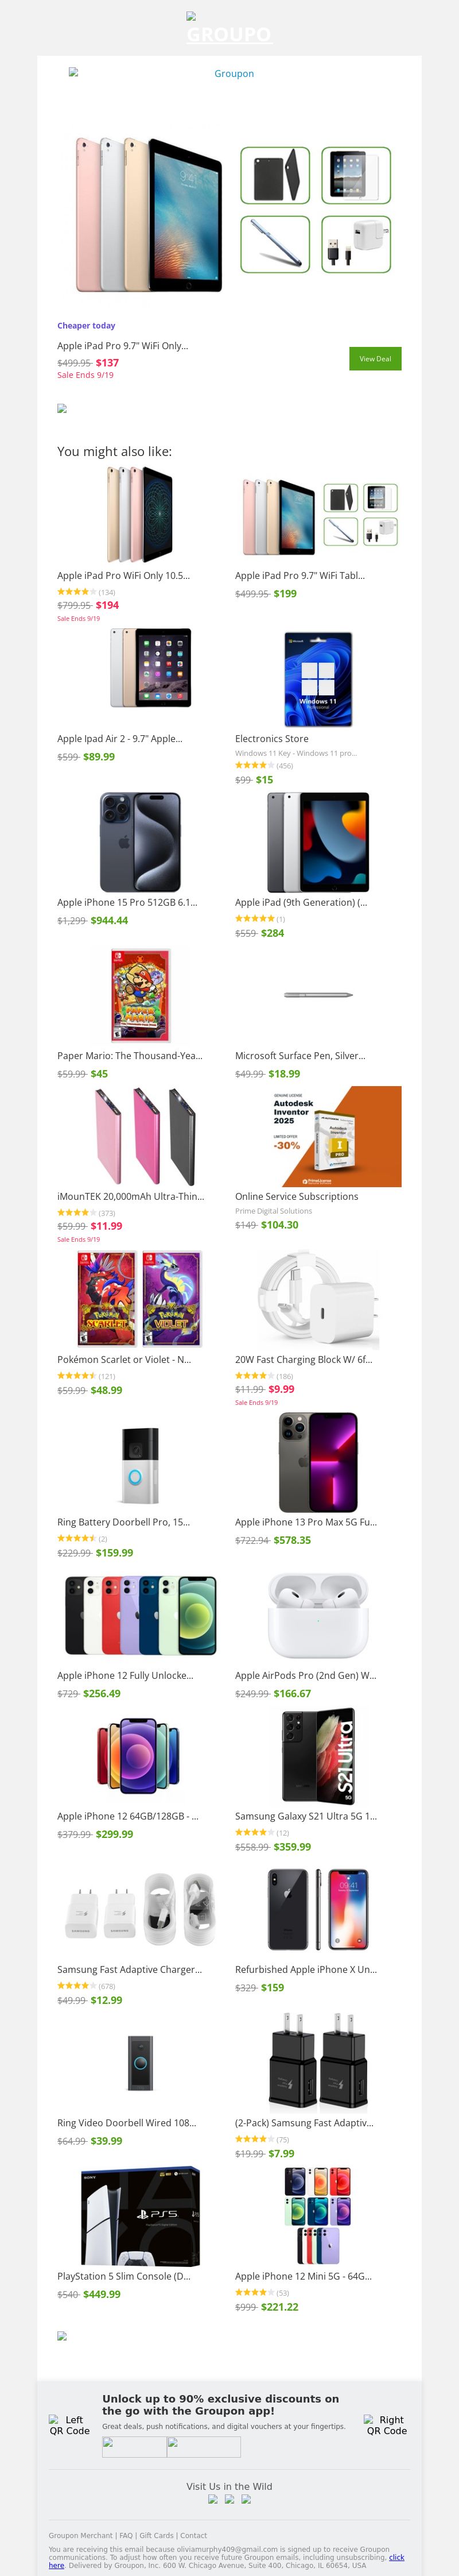Click the first social icon under Visit Us
Viewport: 459px width, 2576px height.
pos(213,2499)
